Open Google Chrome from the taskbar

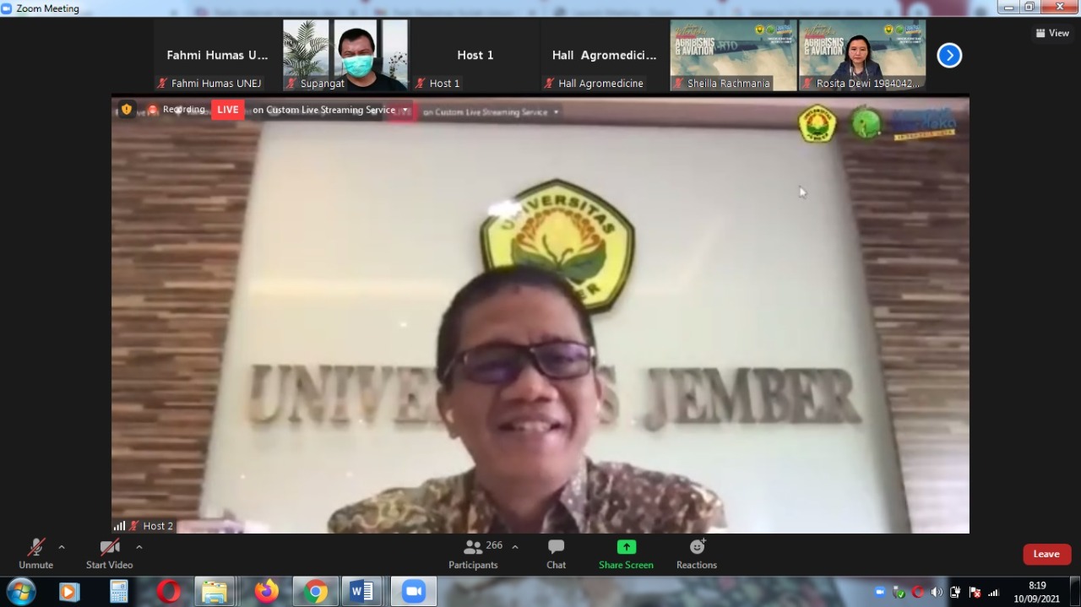[x=315, y=592]
